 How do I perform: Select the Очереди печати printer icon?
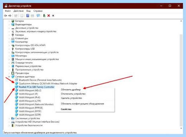pyautogui.click(x=13, y=63)
